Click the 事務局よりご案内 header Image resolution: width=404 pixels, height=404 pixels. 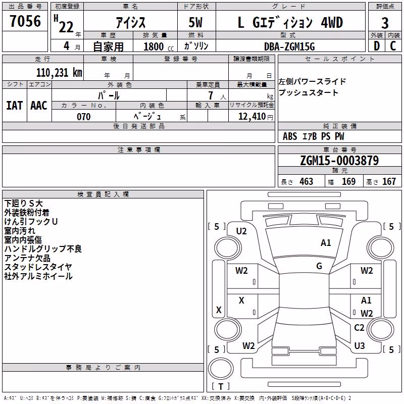pyautogui.click(x=103, y=368)
